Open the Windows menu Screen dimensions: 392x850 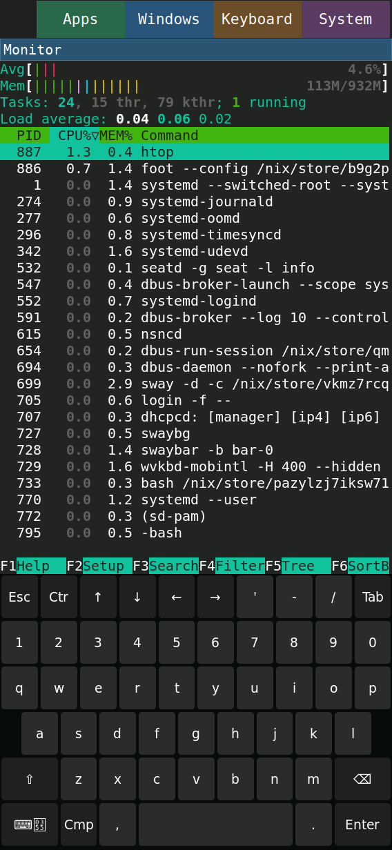[169, 19]
